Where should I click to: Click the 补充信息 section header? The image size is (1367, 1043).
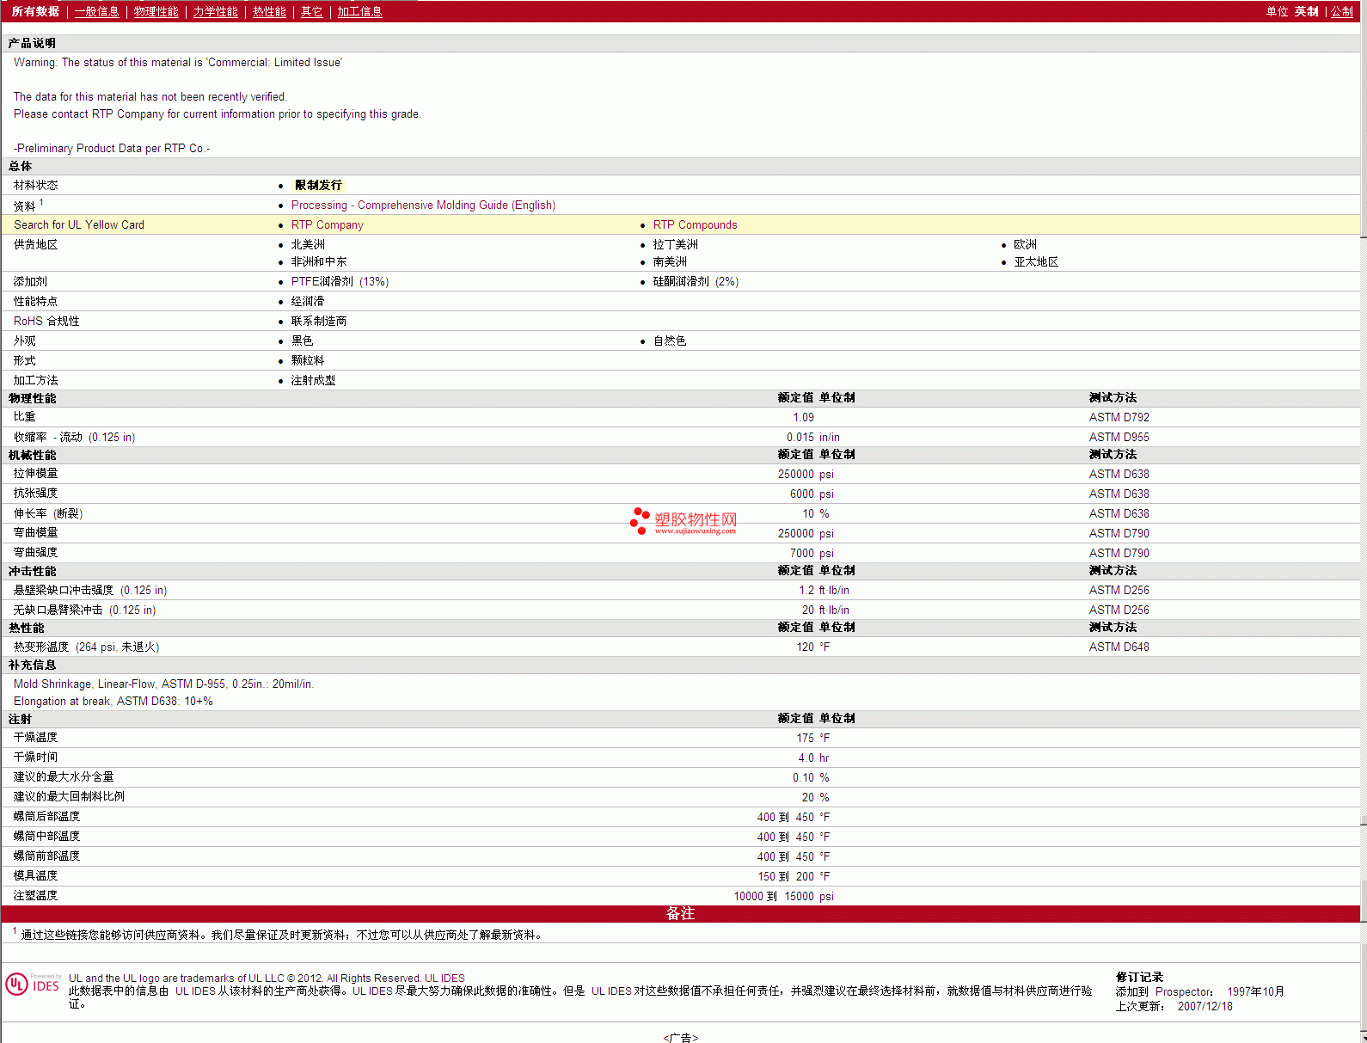(x=32, y=665)
